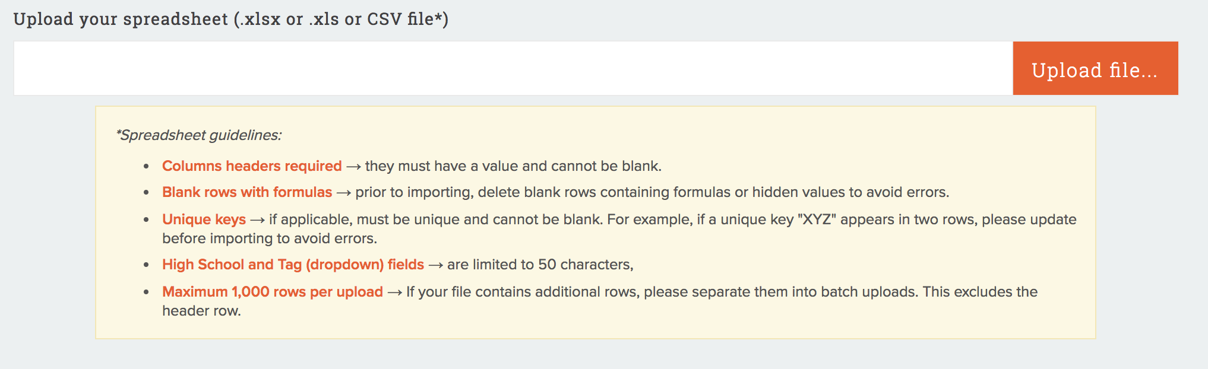Click the arrow after 'Unique keys'

pos(257,220)
